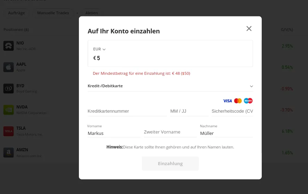
Task: Click the -3.70% loss value for NVDA
Action: point(286,110)
